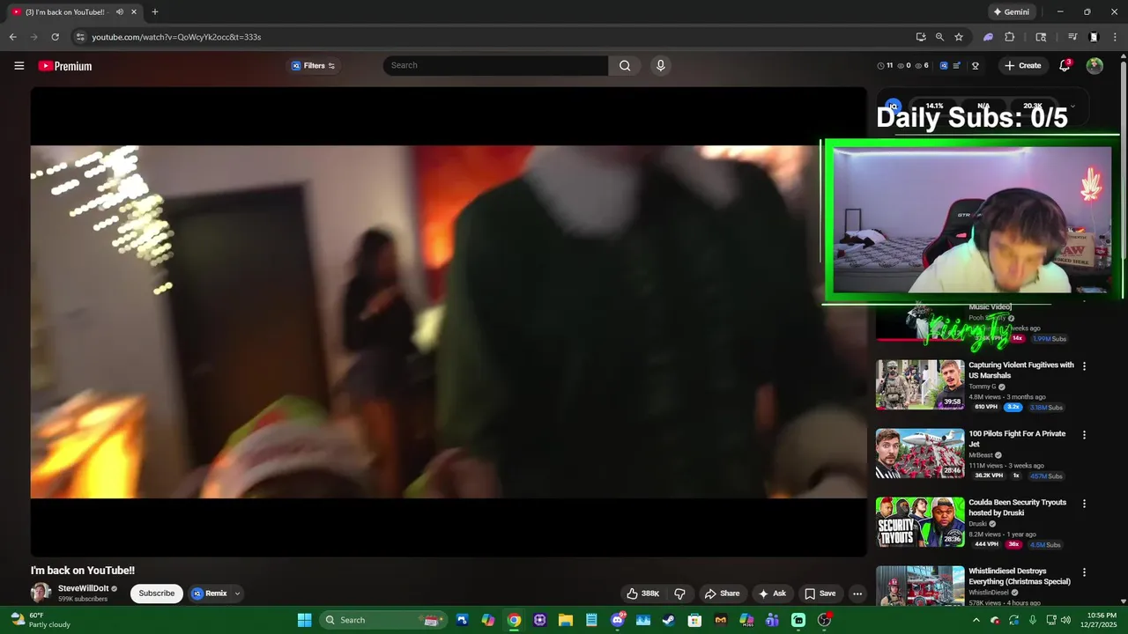Viewport: 1128px width, 634px height.
Task: Reload the page with refresh icon
Action: coord(55,37)
